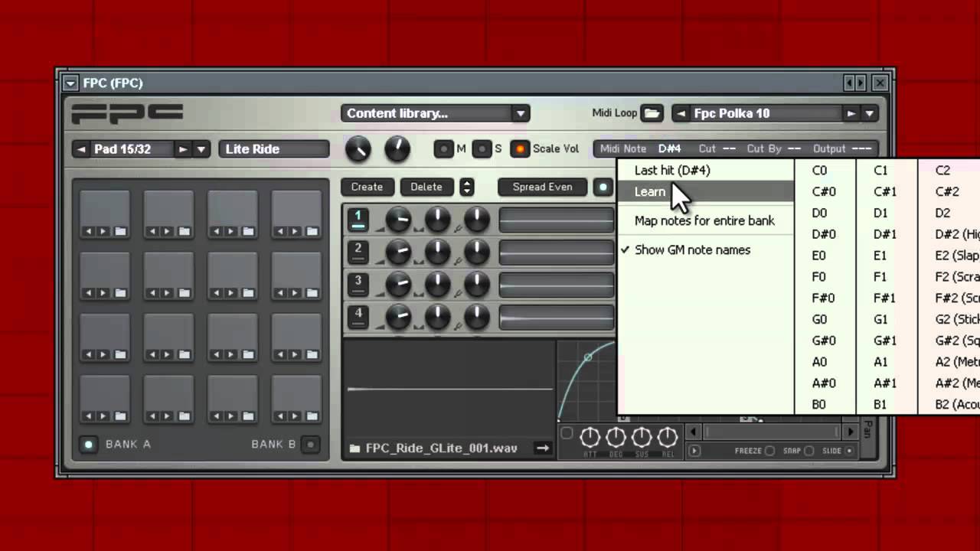Click the layer order stepper beside Delete
This screenshot has height=551, width=980.
click(x=466, y=187)
